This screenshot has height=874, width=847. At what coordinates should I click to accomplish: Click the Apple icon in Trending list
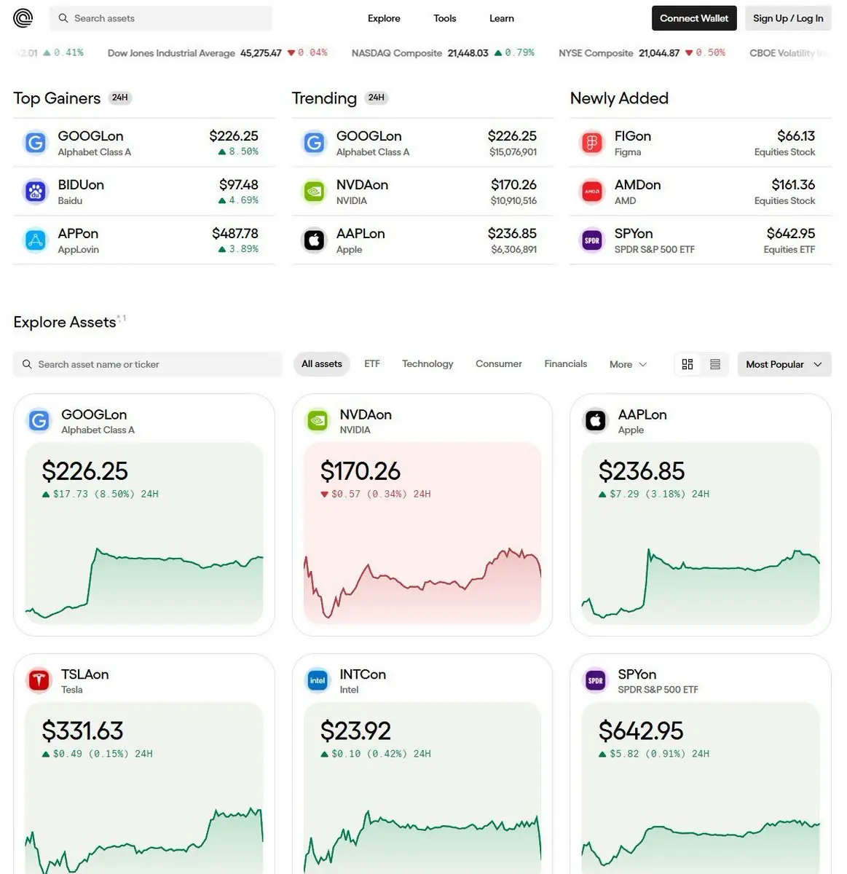(314, 240)
